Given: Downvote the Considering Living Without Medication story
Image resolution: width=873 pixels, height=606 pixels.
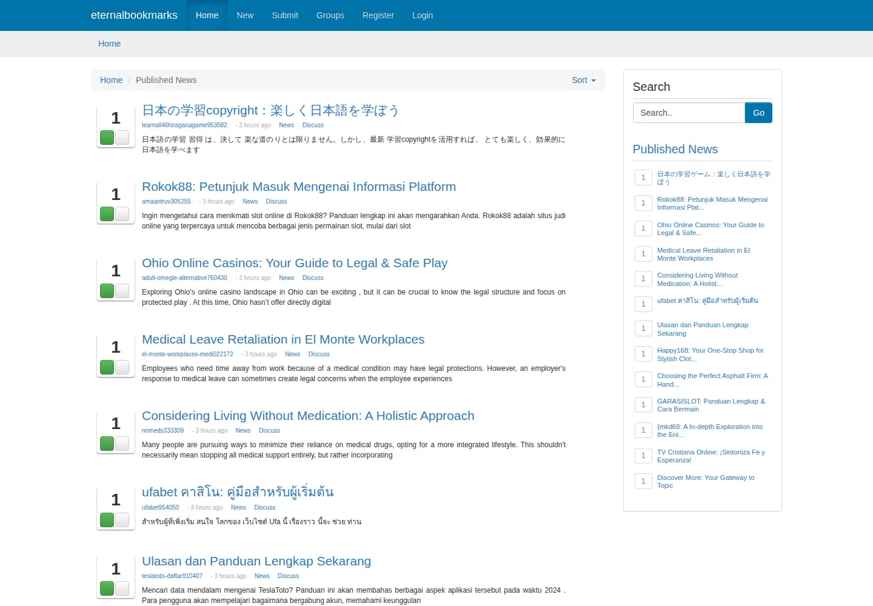Looking at the screenshot, I should tap(122, 443).
